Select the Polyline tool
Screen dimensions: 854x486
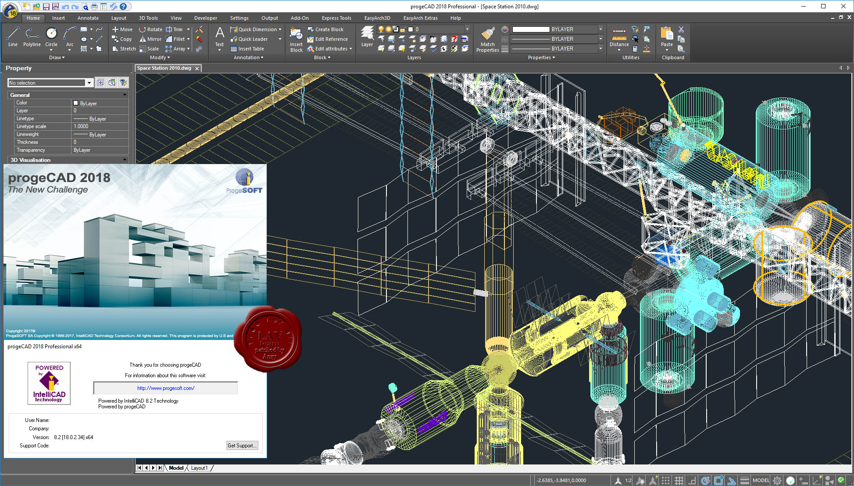(x=32, y=36)
